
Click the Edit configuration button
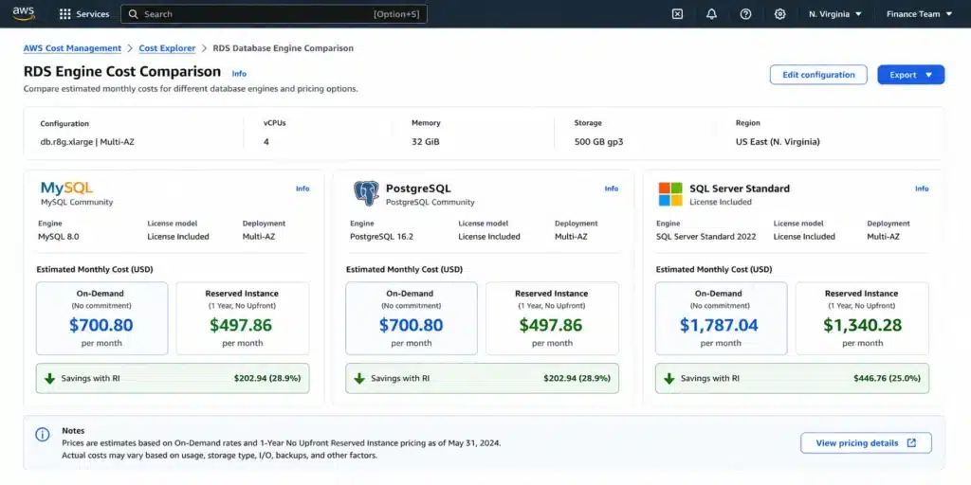click(818, 75)
